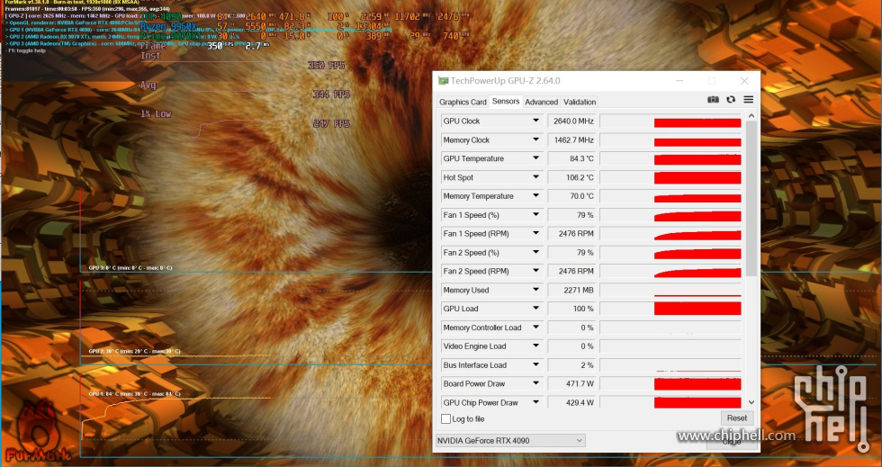Expand the GPU Chip Power Draw dropdown
Image resolution: width=882 pixels, height=467 pixels.
[x=536, y=402]
